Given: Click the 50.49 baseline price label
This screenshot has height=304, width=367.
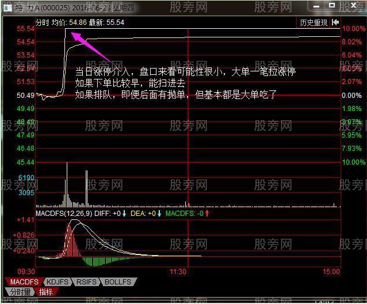Looking at the screenshot, I should (x=25, y=96).
